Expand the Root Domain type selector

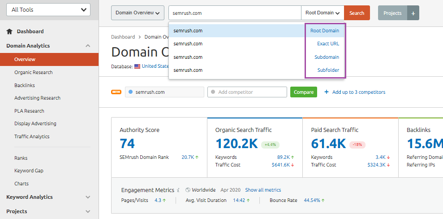pyautogui.click(x=323, y=13)
